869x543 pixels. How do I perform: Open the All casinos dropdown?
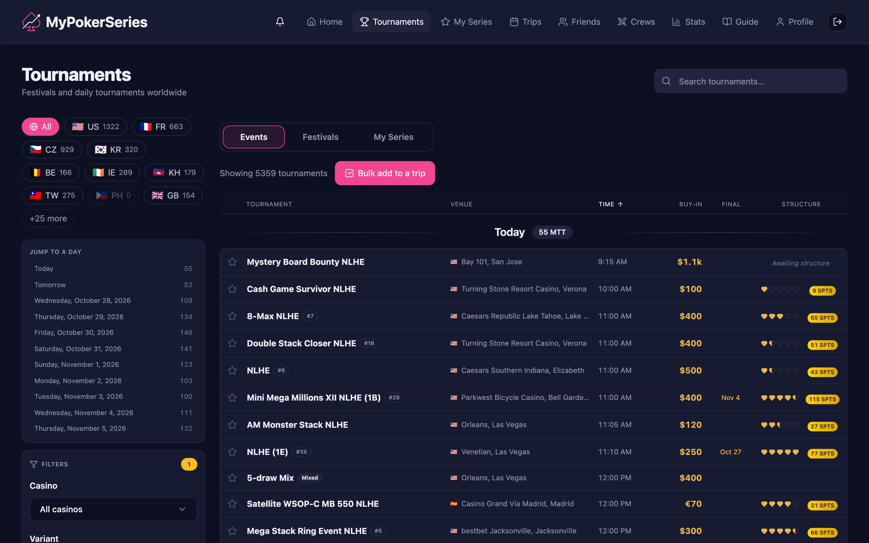point(113,509)
